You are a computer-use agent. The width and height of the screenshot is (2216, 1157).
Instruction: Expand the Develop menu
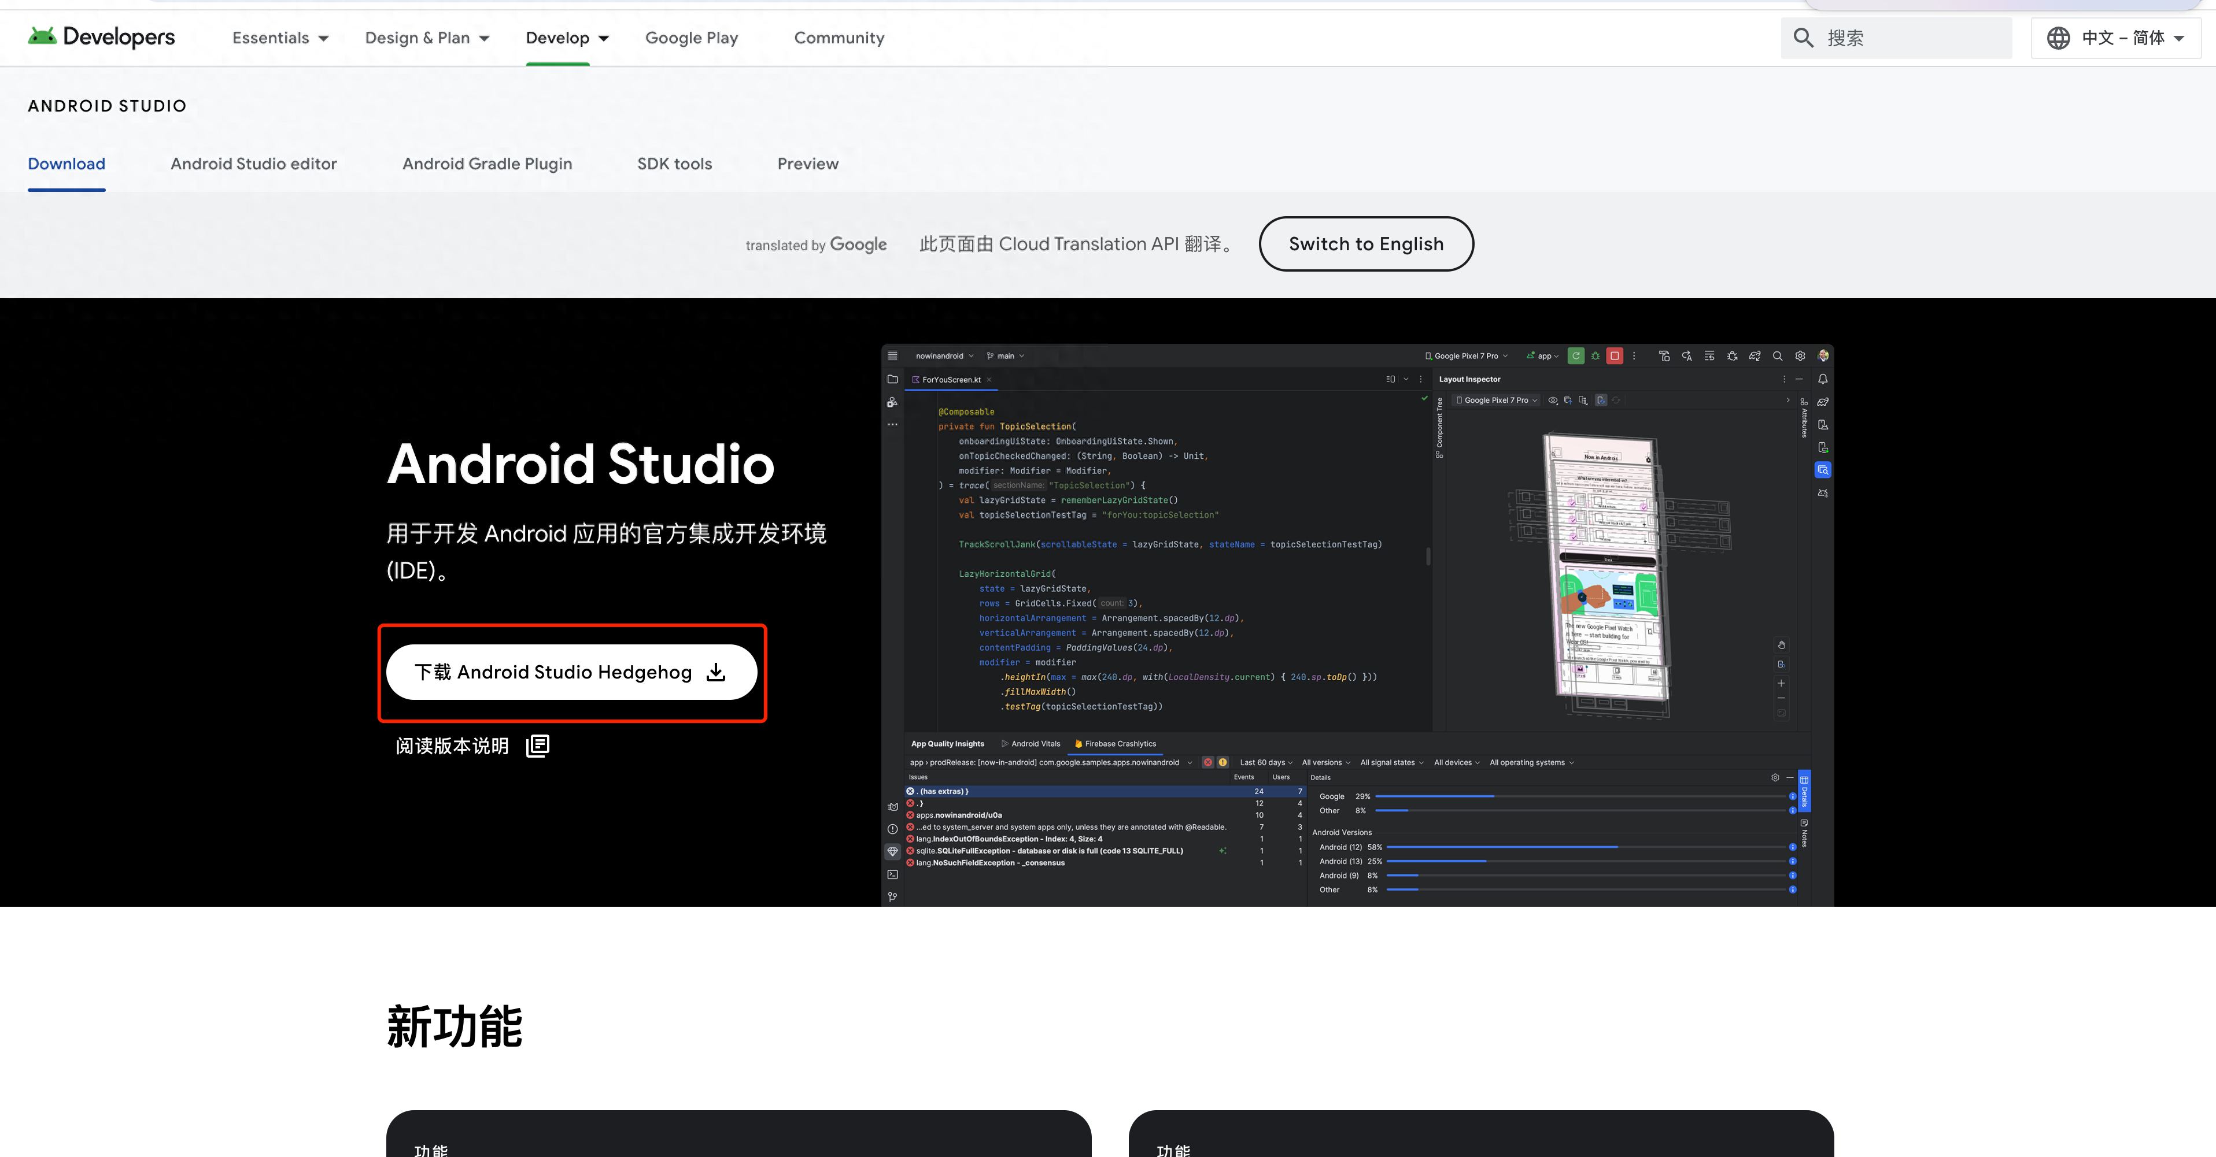pyautogui.click(x=568, y=38)
